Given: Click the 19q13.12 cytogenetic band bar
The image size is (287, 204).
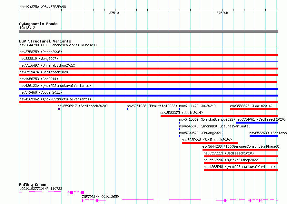Looking at the screenshot, I should click(148, 31).
